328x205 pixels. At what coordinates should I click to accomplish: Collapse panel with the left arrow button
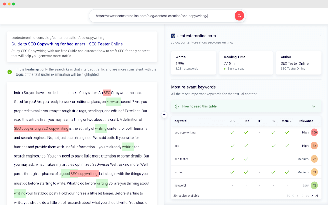(164, 115)
